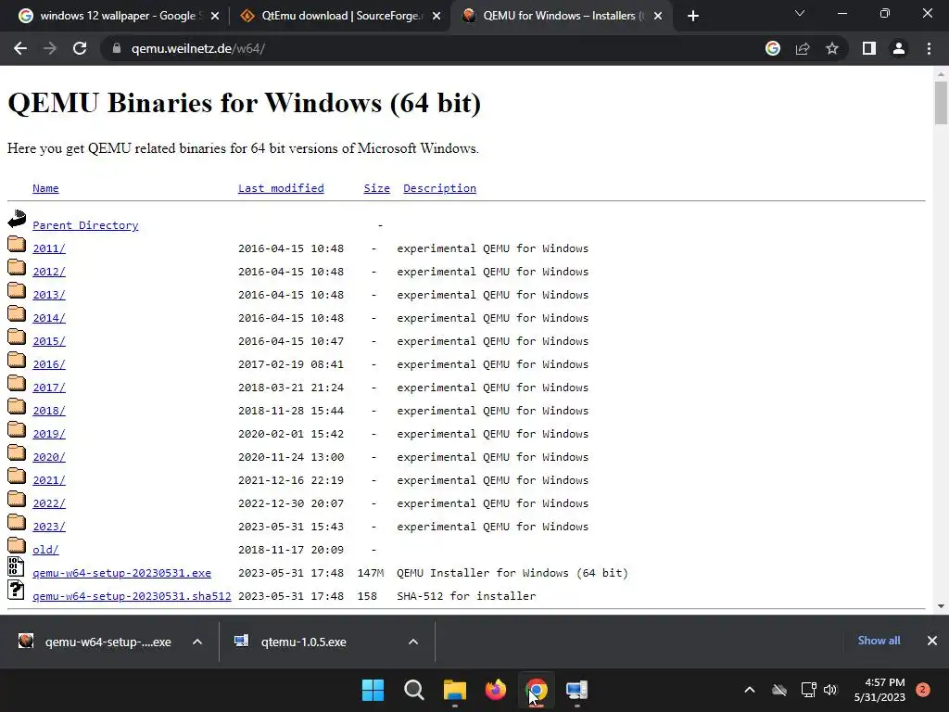Open the 2019/ folder link
The height and width of the screenshot is (712, 949).
point(49,434)
